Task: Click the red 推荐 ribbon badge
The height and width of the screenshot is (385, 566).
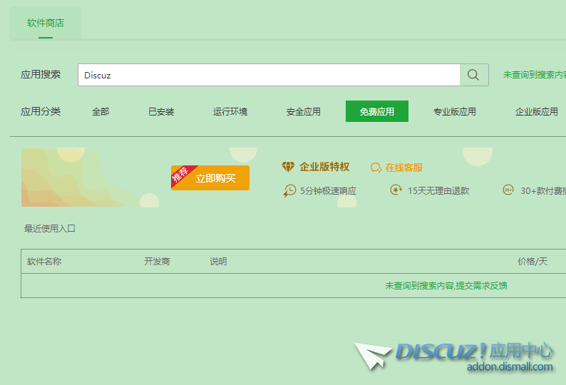Action: pos(180,175)
